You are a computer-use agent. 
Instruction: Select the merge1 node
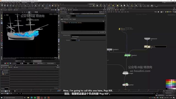pos(125,73)
